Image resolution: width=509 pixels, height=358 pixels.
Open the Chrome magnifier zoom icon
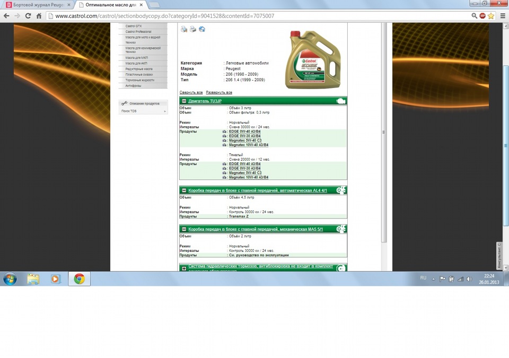coord(474,15)
